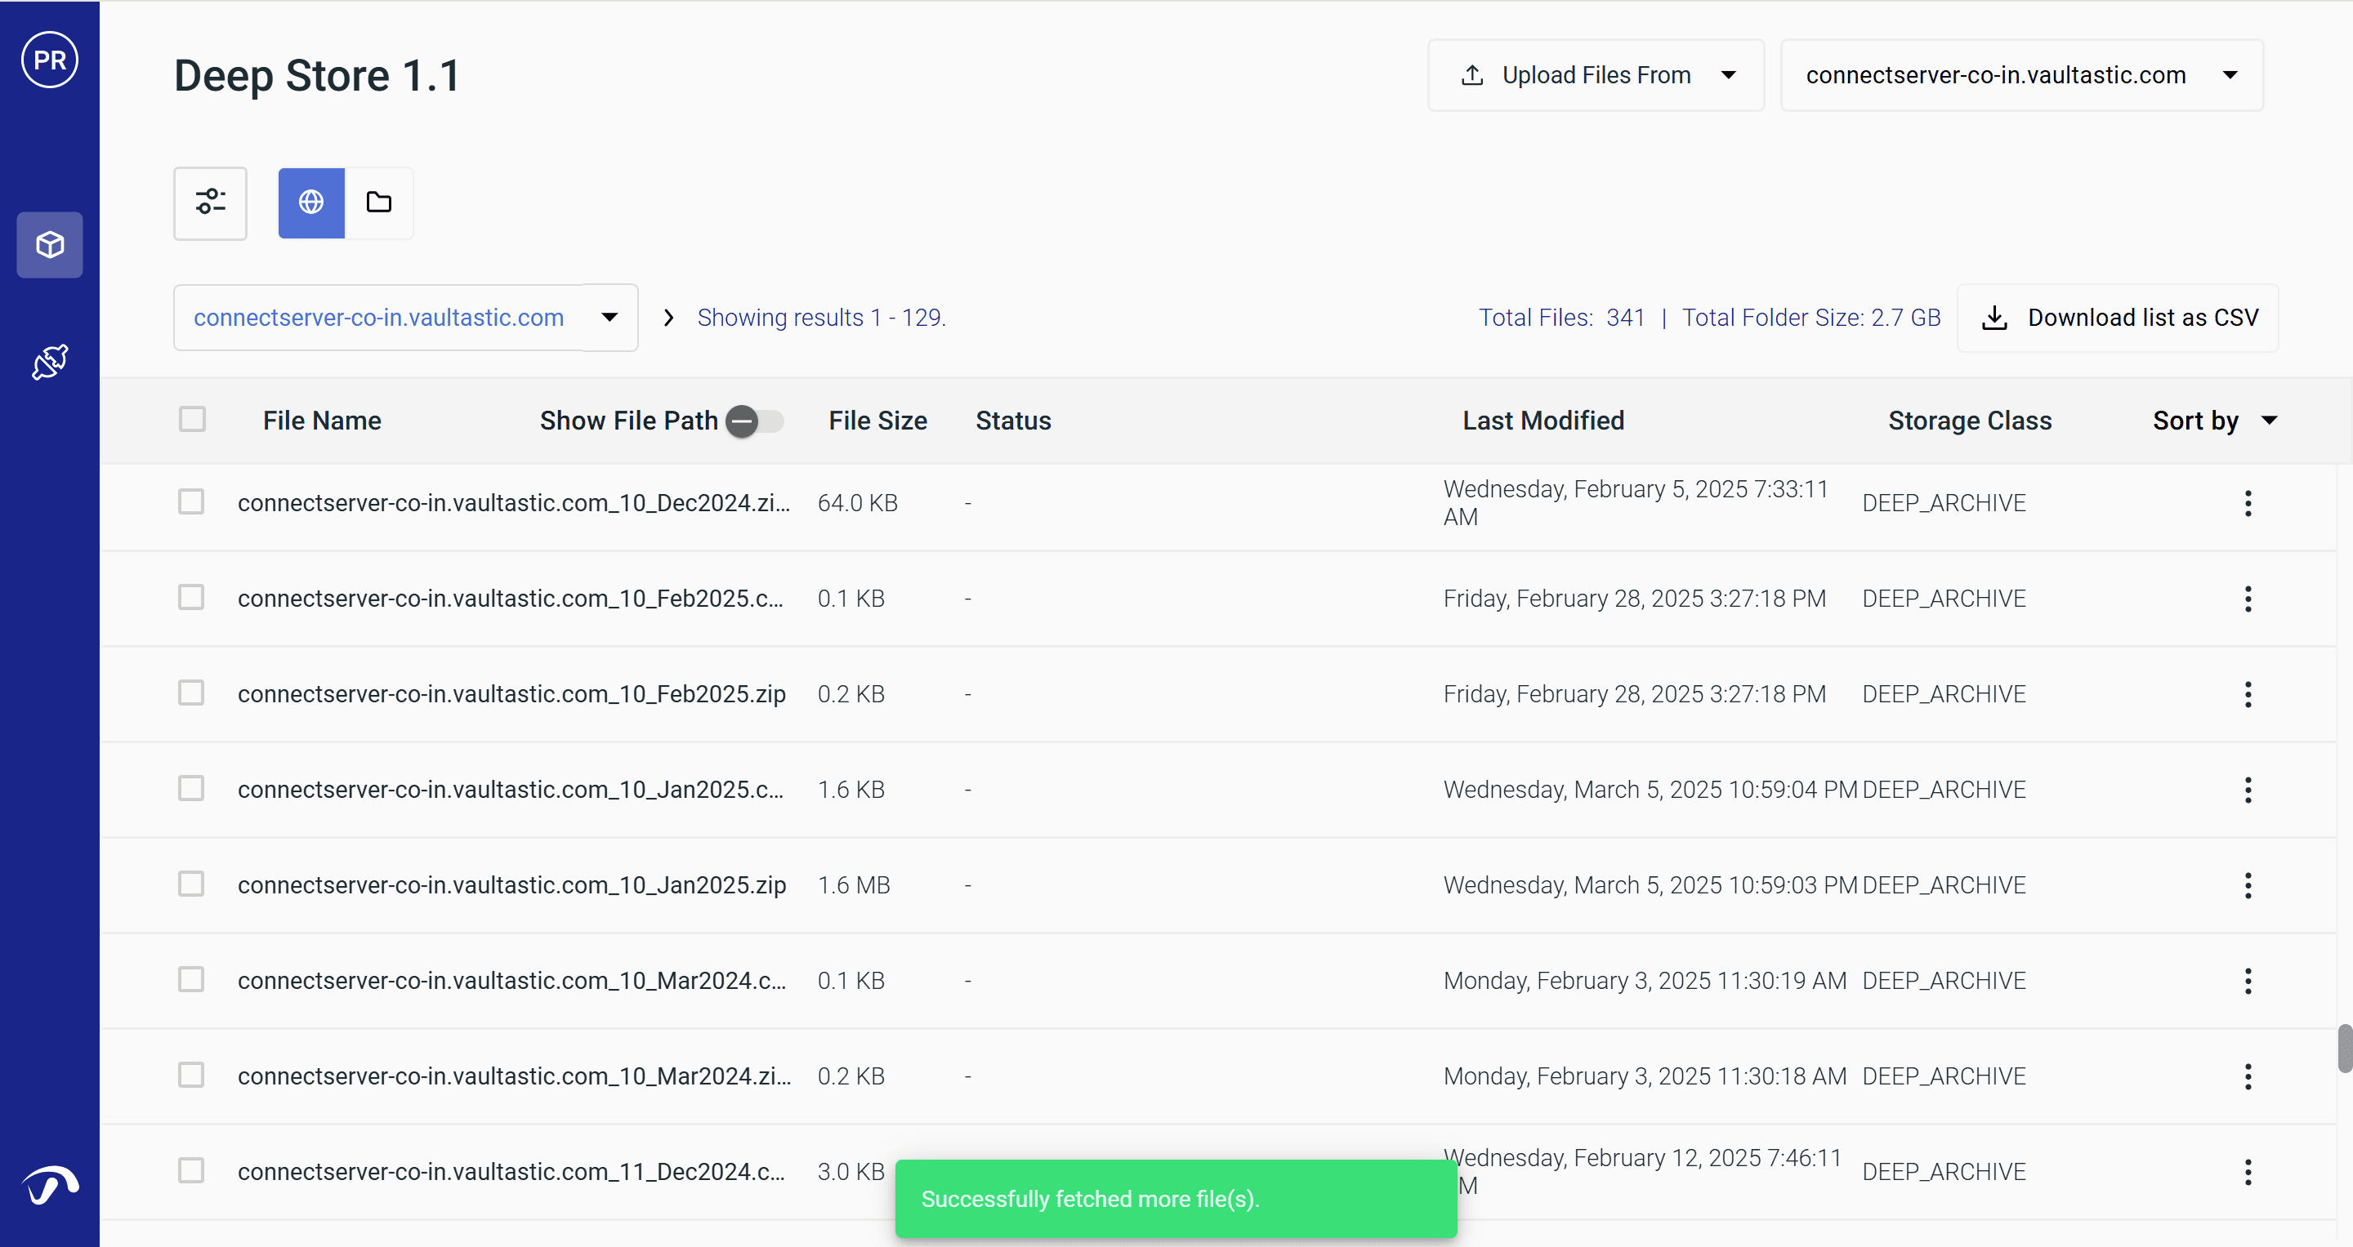Click the vertical scrollbar thumb
This screenshot has width=2353, height=1247.
2344,1048
